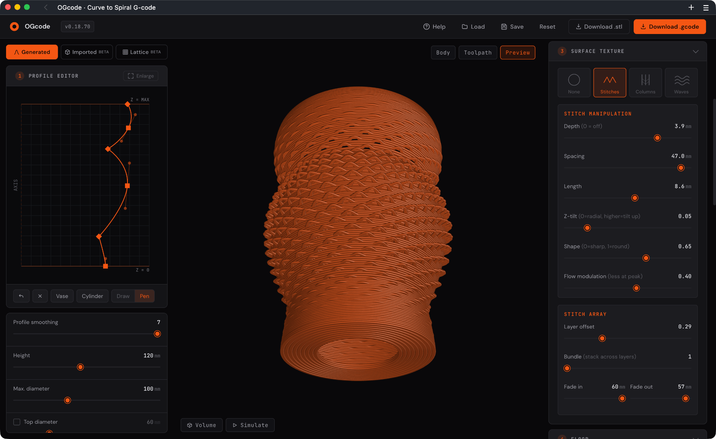The width and height of the screenshot is (716, 439).
Task: Switch view to Toolpath
Action: (478, 53)
